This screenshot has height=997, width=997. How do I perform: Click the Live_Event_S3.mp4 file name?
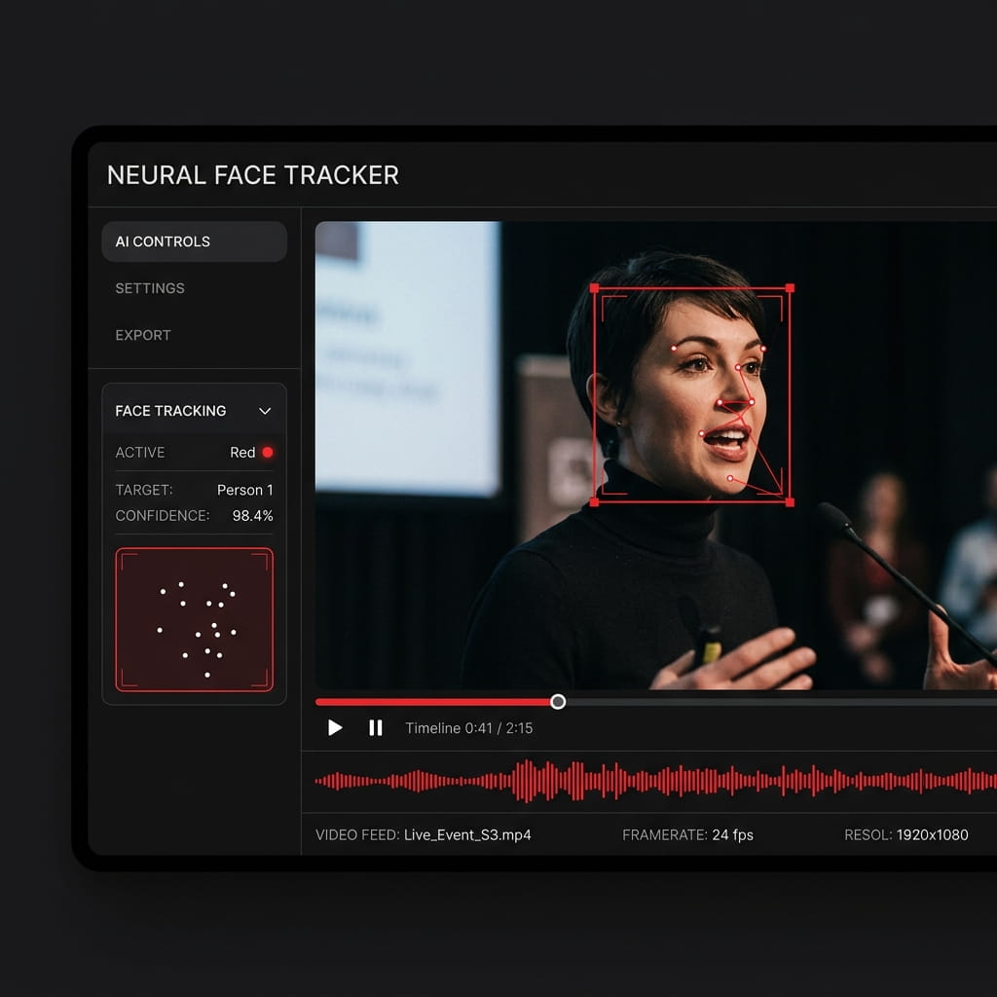[x=467, y=834]
